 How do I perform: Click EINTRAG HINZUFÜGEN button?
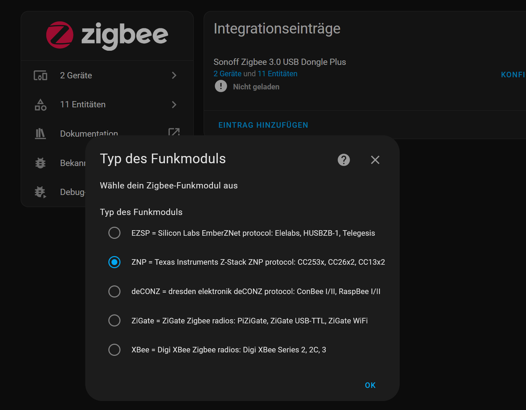(x=263, y=125)
